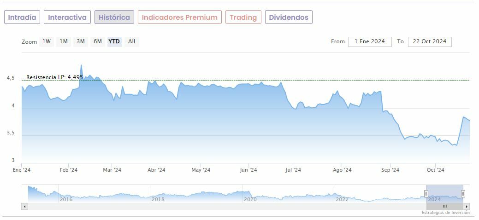Select the YTD zoom option
The image size is (479, 220).
[x=114, y=41]
